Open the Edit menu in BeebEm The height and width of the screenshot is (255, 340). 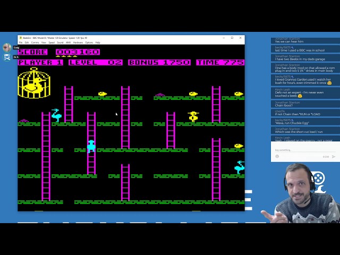[27, 42]
